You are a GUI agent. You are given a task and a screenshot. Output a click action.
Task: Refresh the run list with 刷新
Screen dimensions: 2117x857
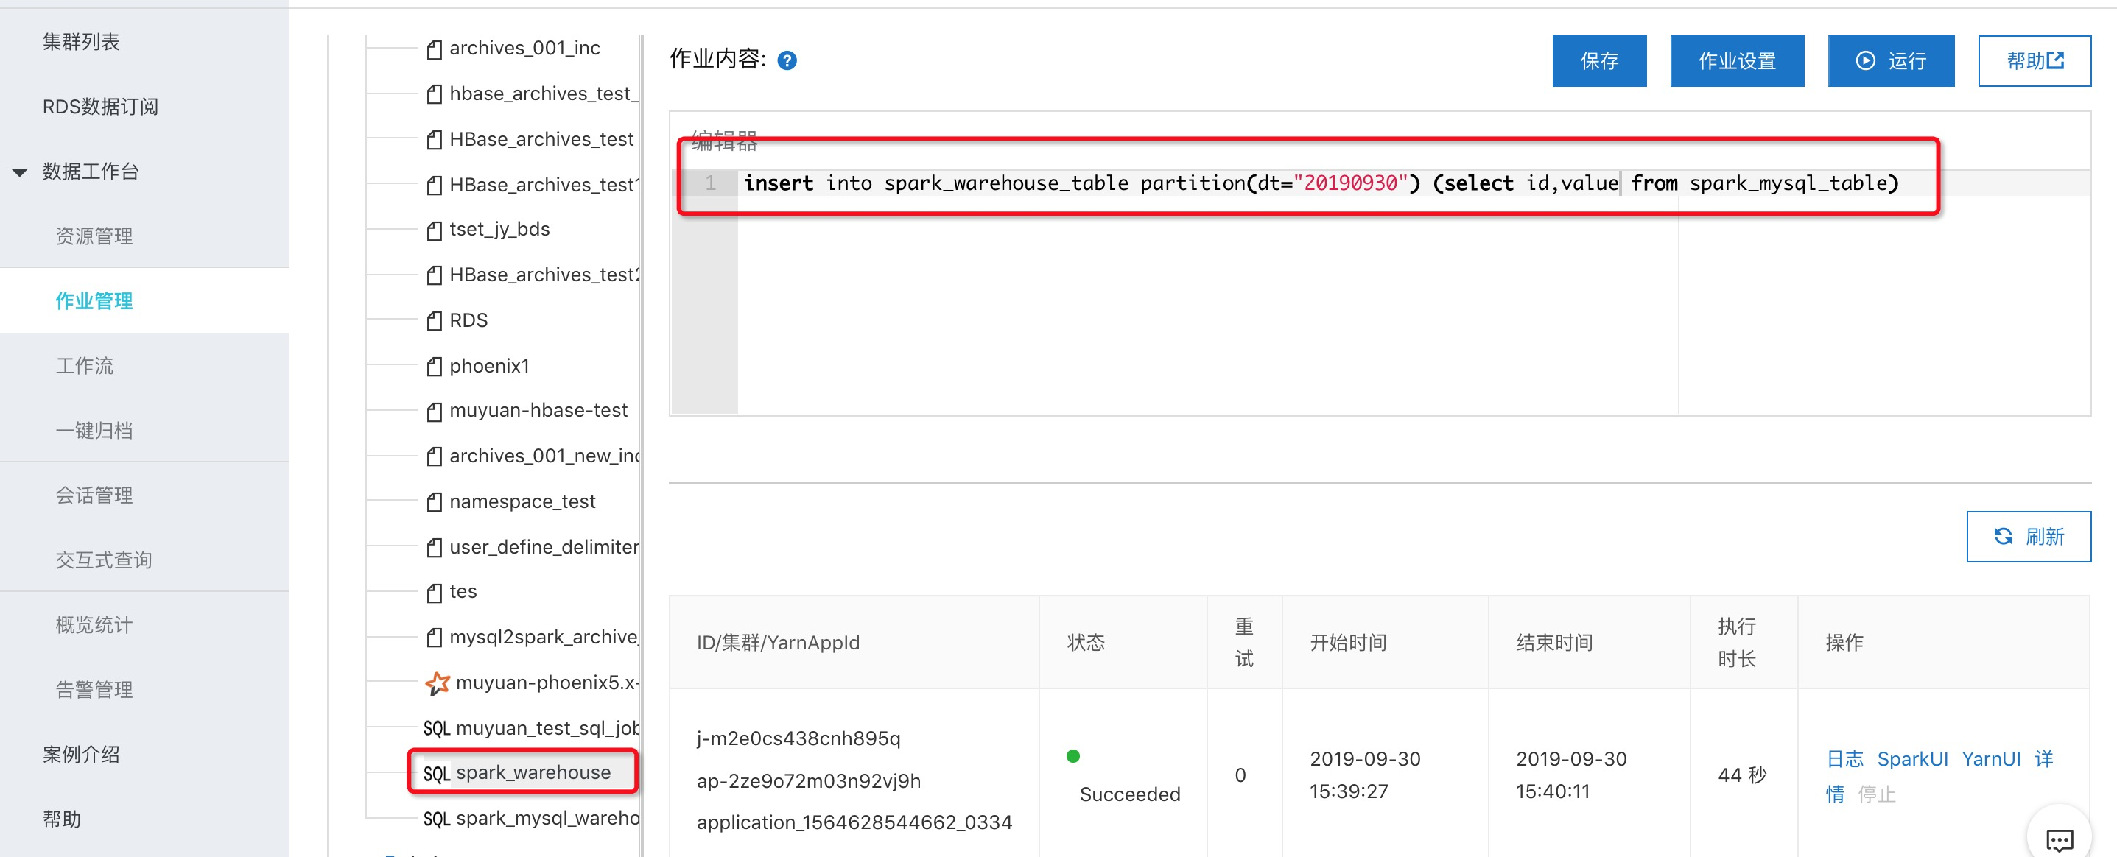coord(2029,537)
